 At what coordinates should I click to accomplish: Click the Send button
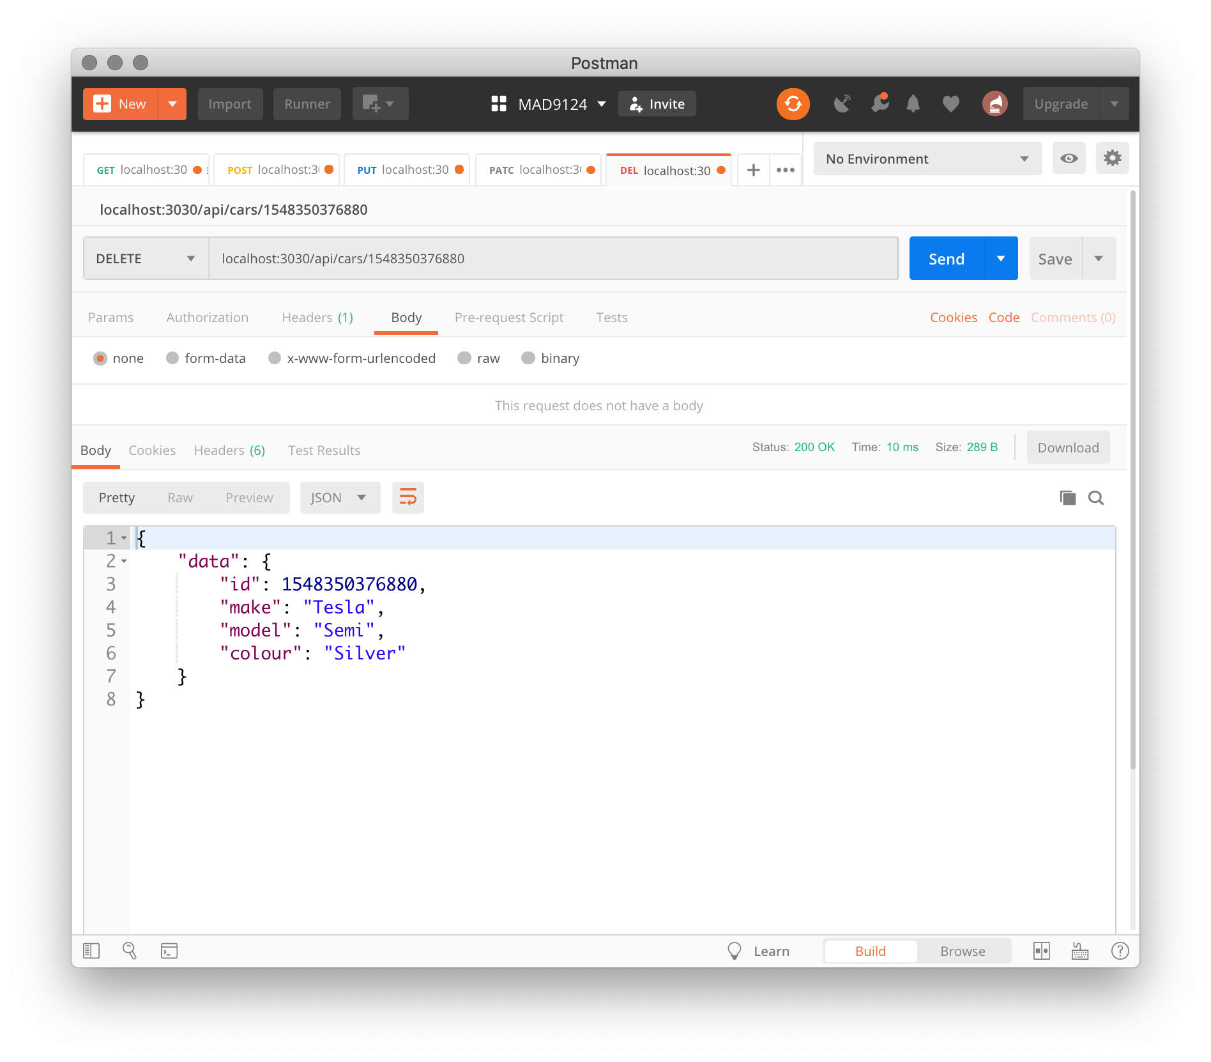click(x=947, y=258)
